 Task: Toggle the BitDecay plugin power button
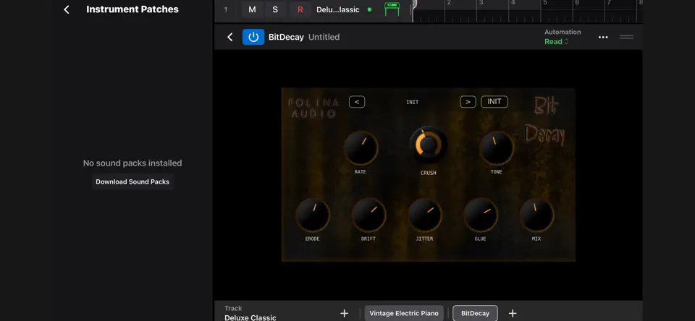[253, 37]
